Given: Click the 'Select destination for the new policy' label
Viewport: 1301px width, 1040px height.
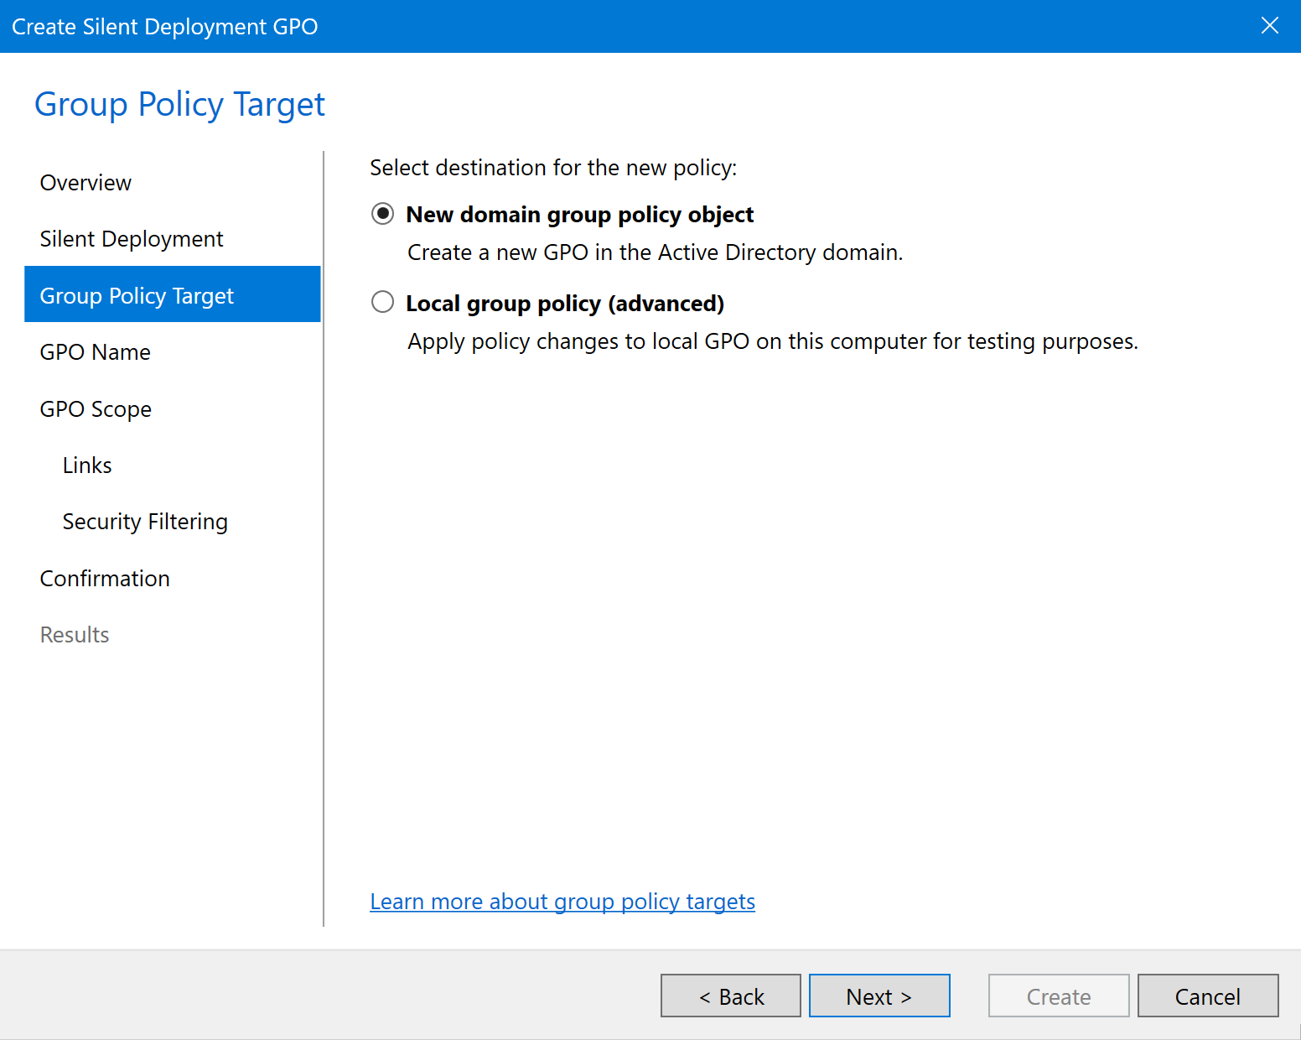Looking at the screenshot, I should (x=553, y=168).
